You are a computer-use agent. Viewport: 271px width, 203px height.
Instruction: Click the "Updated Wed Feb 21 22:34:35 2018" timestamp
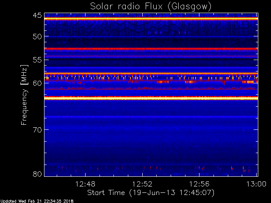pos(37,201)
